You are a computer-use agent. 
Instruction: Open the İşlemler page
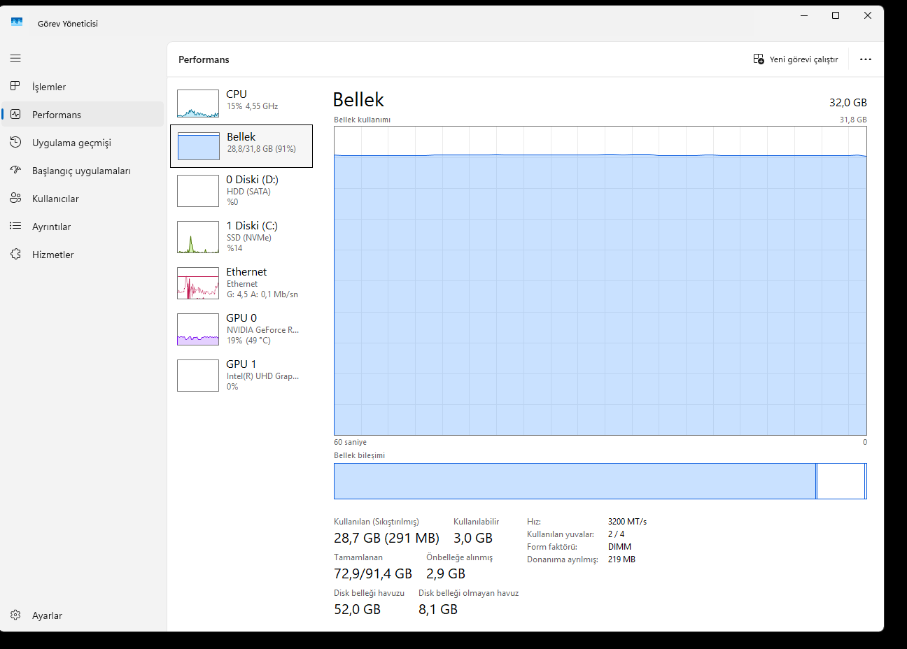click(x=83, y=87)
